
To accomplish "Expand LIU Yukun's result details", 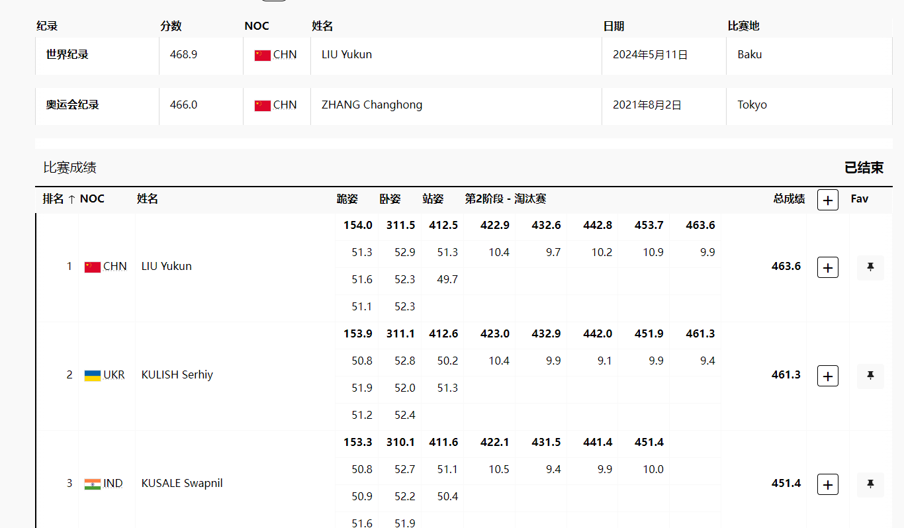I will 828,267.
